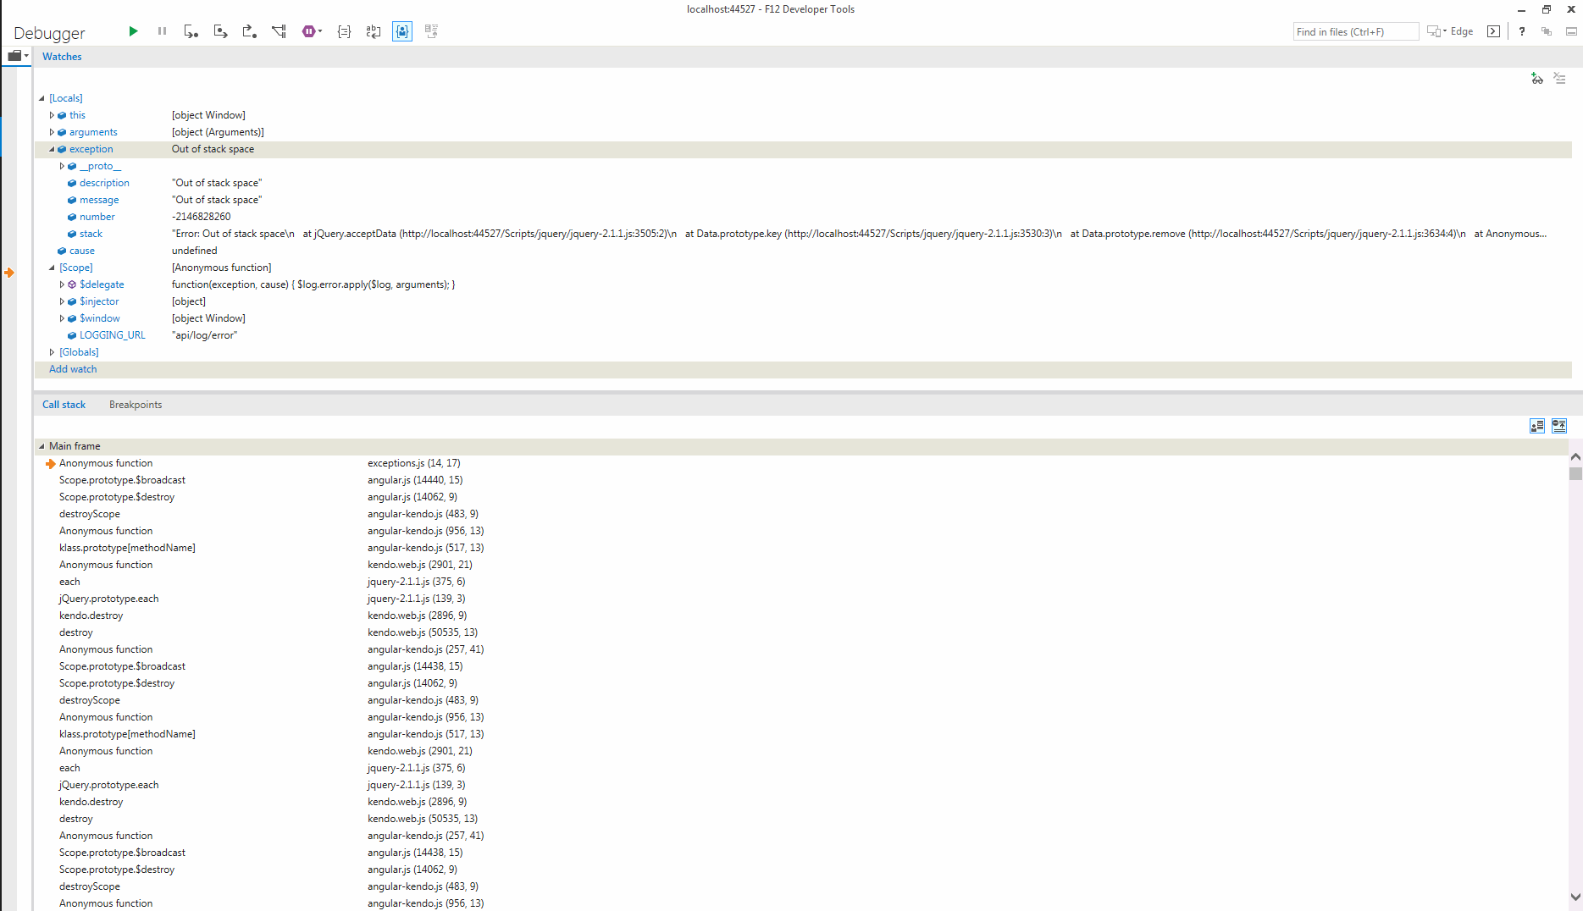
Task: Collapse the 'exception' variable node
Action: 52,149
